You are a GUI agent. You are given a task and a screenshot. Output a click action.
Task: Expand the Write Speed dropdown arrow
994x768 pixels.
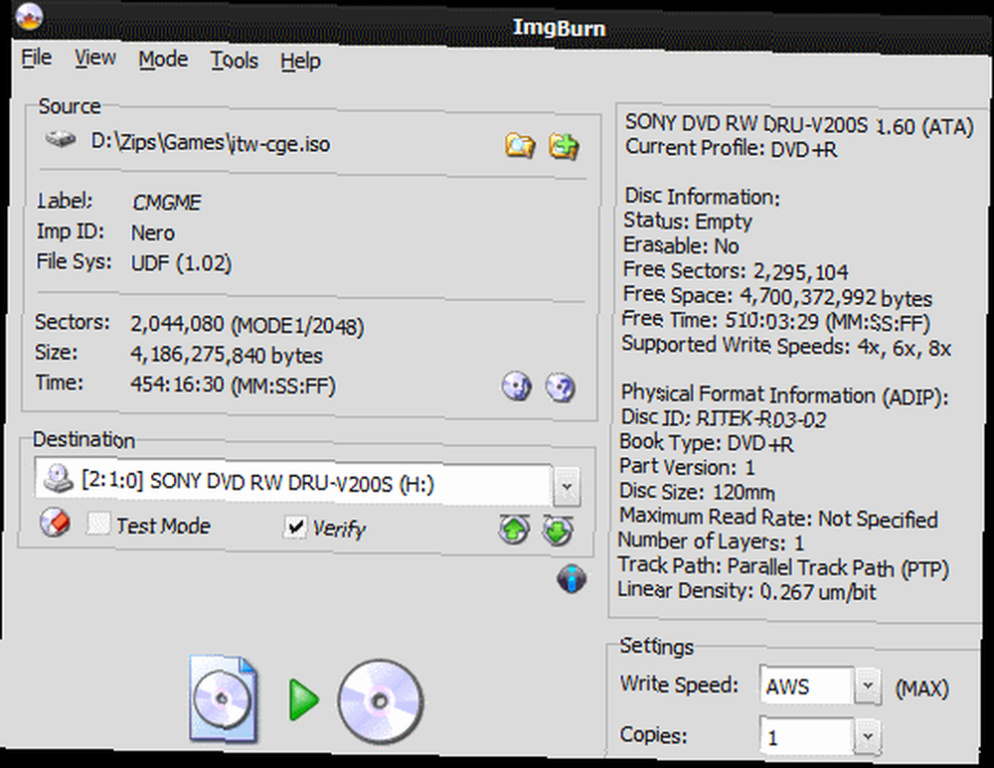point(867,686)
